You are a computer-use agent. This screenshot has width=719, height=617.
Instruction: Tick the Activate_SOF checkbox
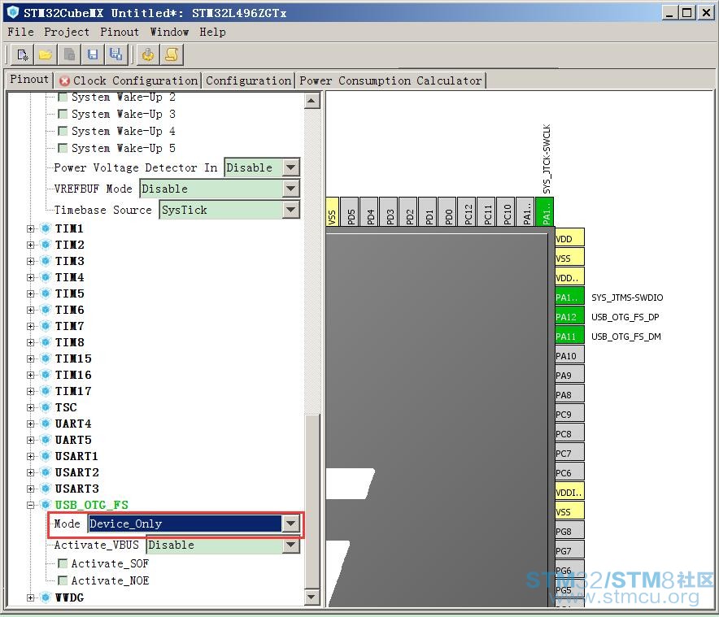coord(63,563)
